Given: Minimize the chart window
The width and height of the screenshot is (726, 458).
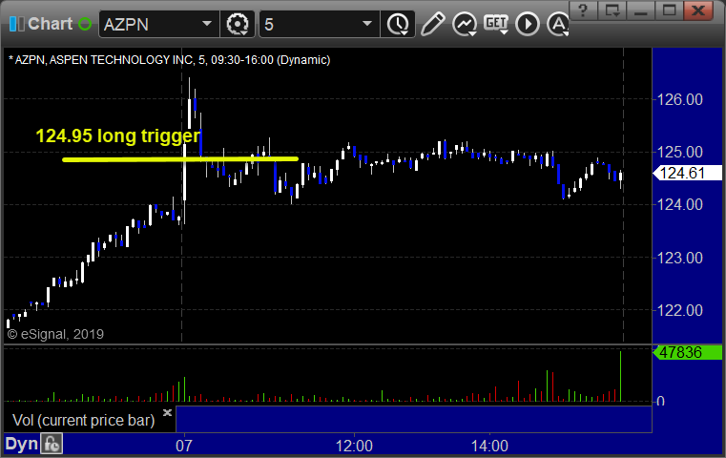Looking at the screenshot, I should pos(640,10).
